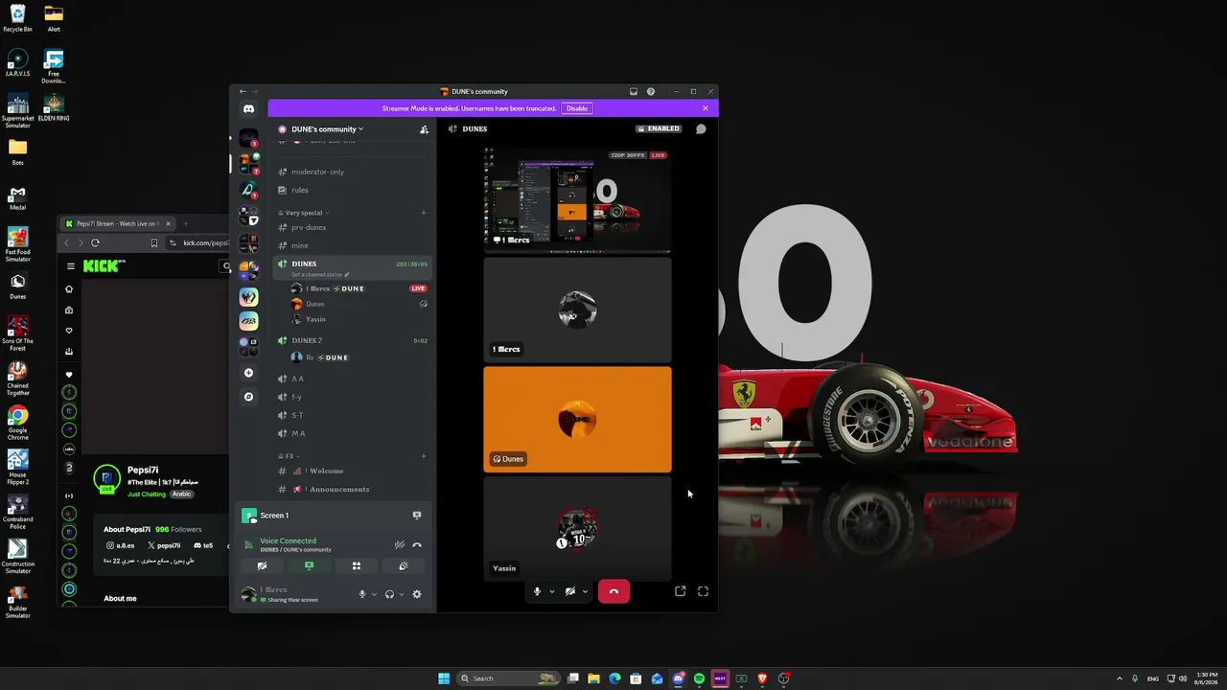1227x690 pixels.
Task: Enter full screen call view
Action: (703, 591)
